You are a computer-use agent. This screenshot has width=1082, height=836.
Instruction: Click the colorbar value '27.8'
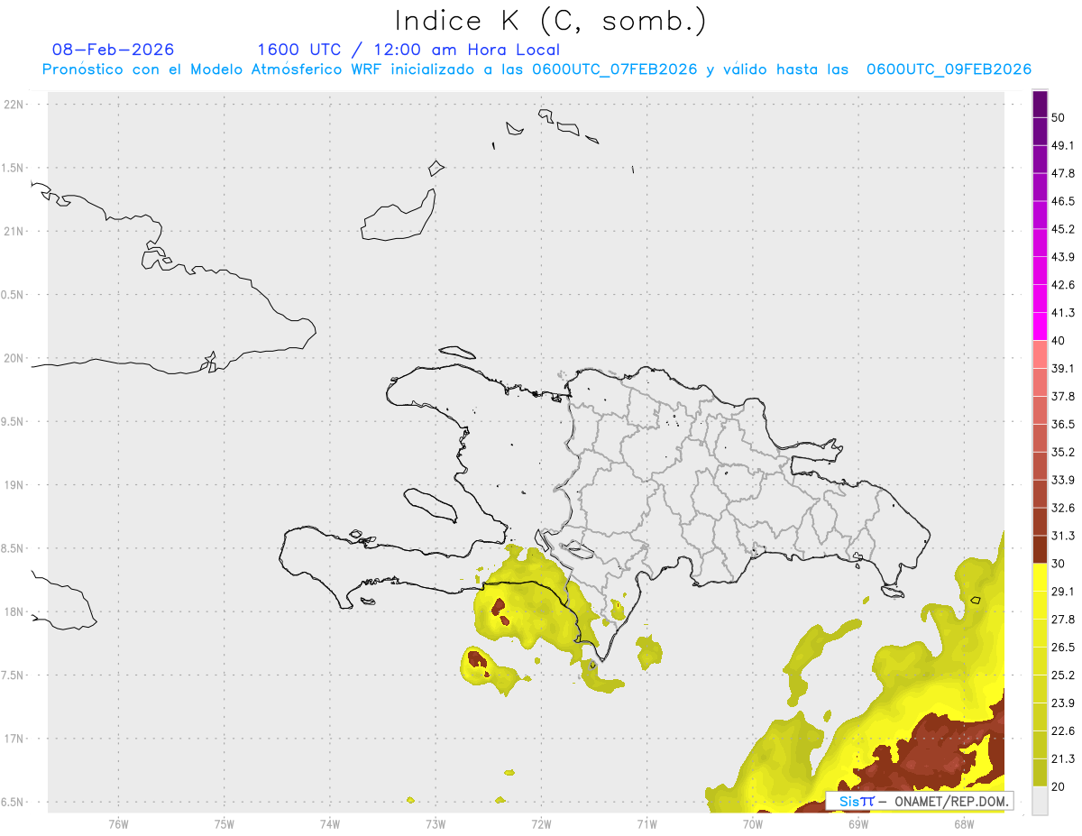(1063, 620)
